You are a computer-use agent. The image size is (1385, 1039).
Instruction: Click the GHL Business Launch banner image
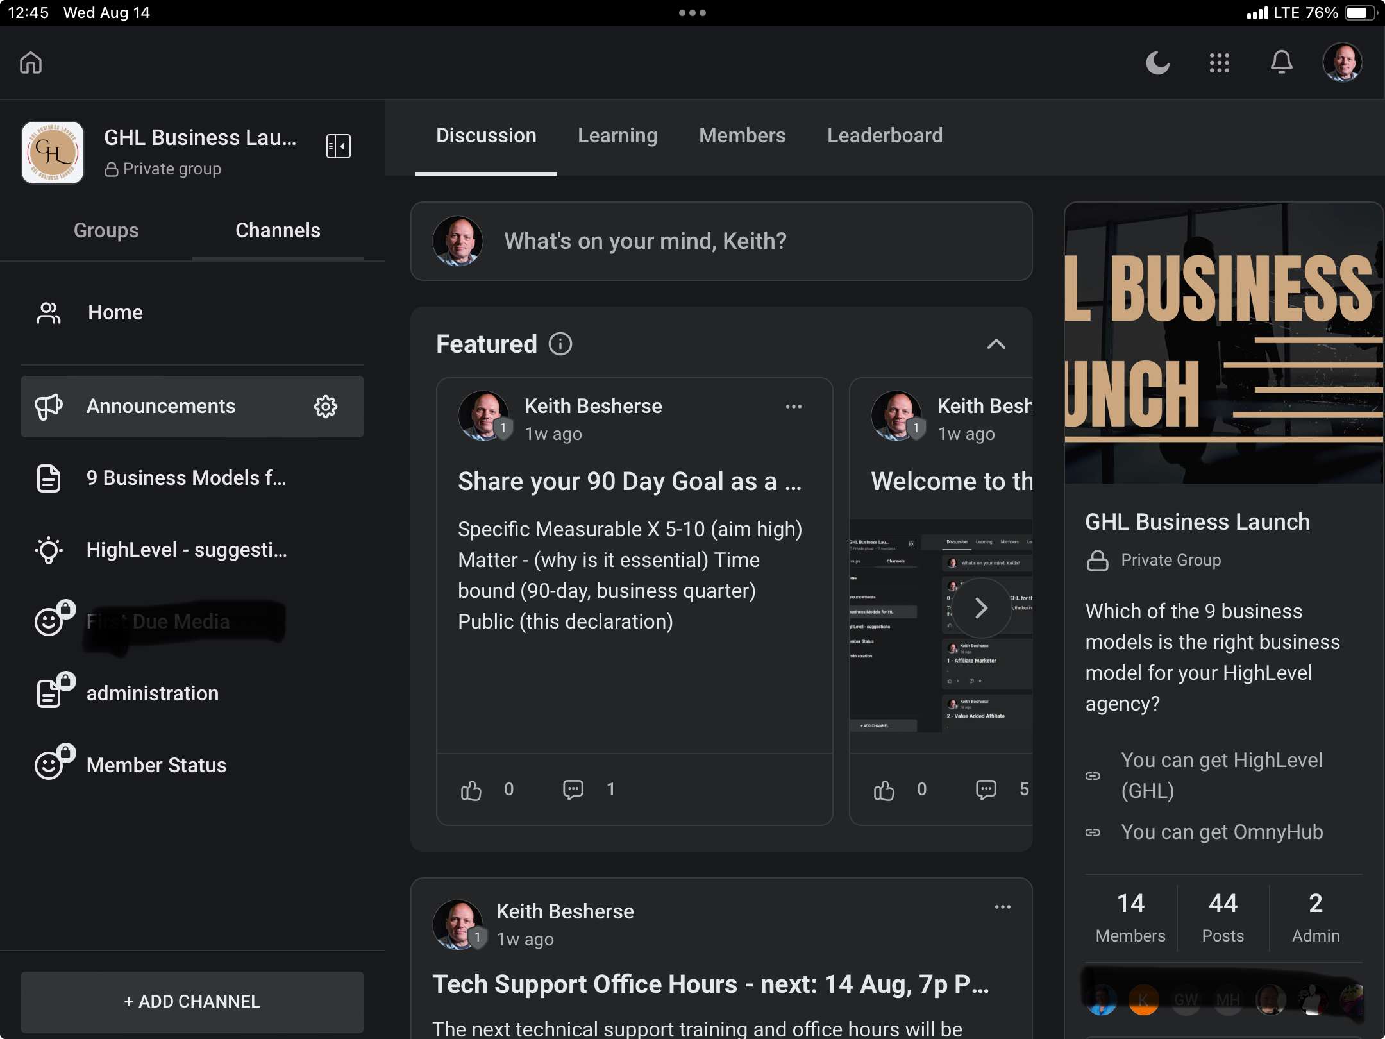coord(1224,343)
